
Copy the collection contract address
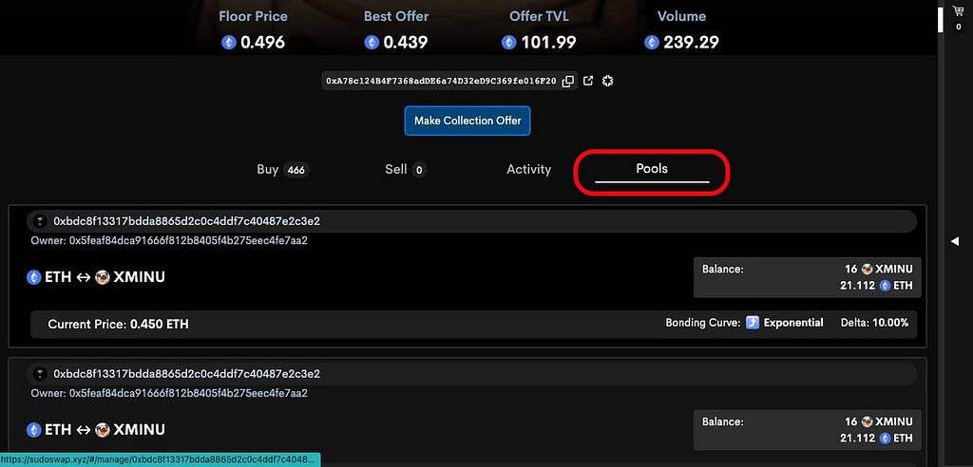[x=567, y=82]
